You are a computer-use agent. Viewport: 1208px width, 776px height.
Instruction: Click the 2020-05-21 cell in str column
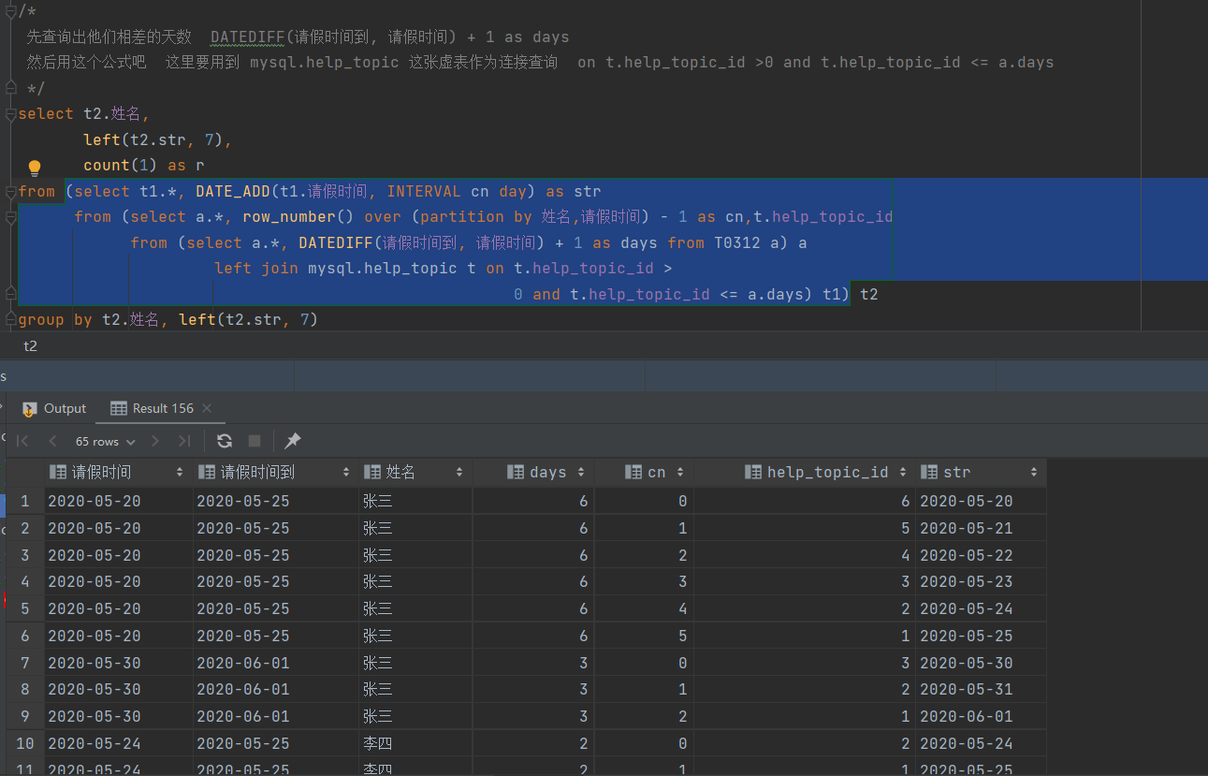[x=980, y=528]
